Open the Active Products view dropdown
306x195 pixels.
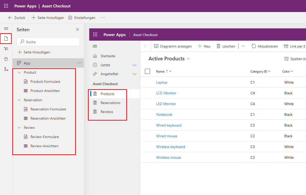click(x=188, y=59)
